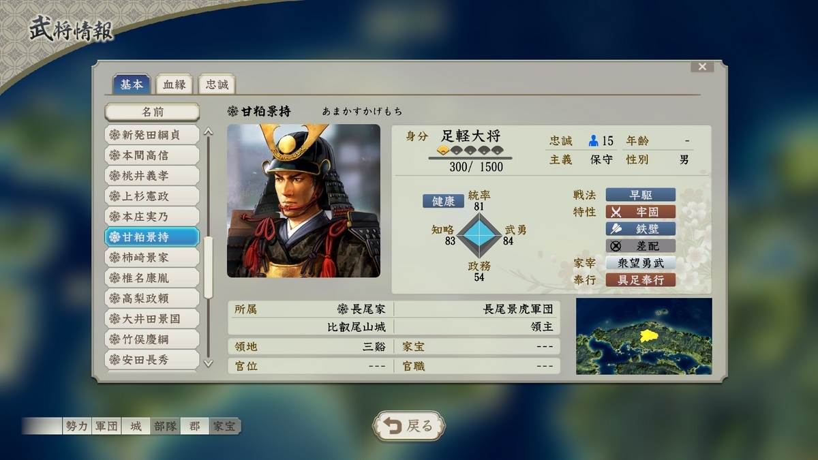Image resolution: width=818 pixels, height=460 pixels.
Task: Click the back arrow icon on 戻る
Action: [393, 426]
